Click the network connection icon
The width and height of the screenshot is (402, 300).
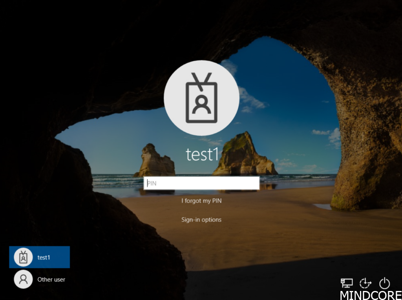click(x=346, y=283)
